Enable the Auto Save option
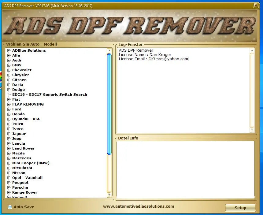 [x=10, y=207]
